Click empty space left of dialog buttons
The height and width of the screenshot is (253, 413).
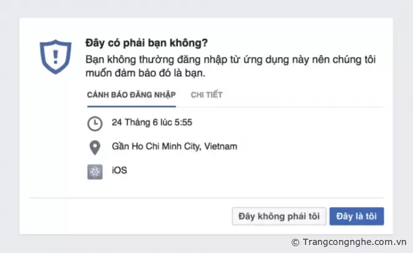click(124, 216)
